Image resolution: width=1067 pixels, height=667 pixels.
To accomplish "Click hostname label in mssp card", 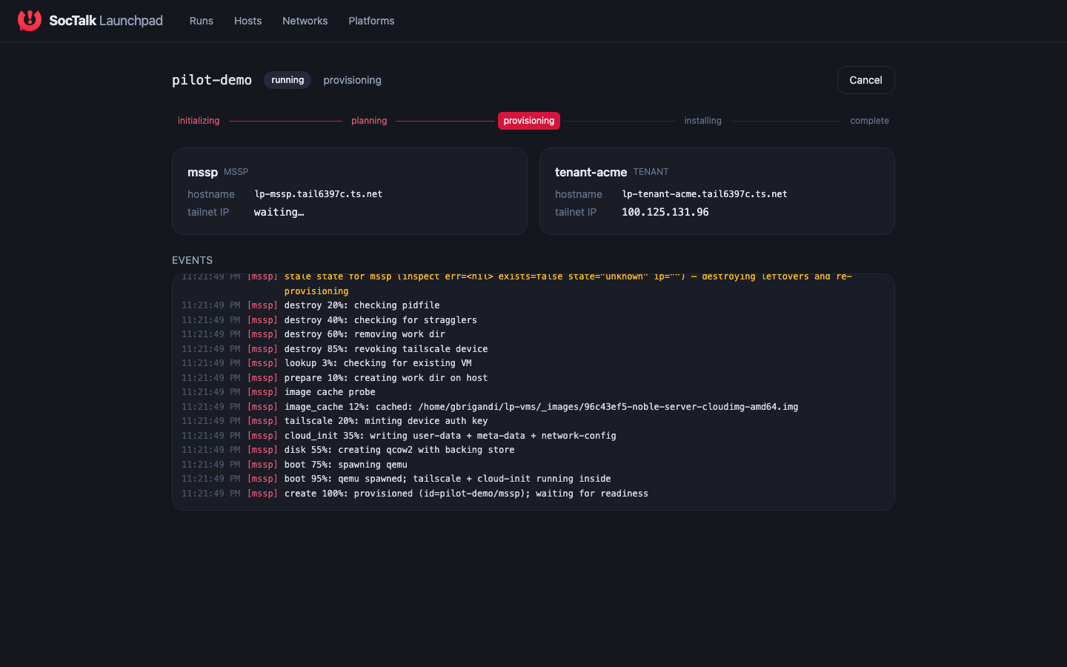I will pyautogui.click(x=211, y=194).
